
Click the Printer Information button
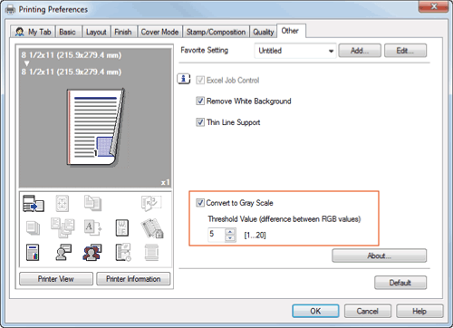click(133, 278)
